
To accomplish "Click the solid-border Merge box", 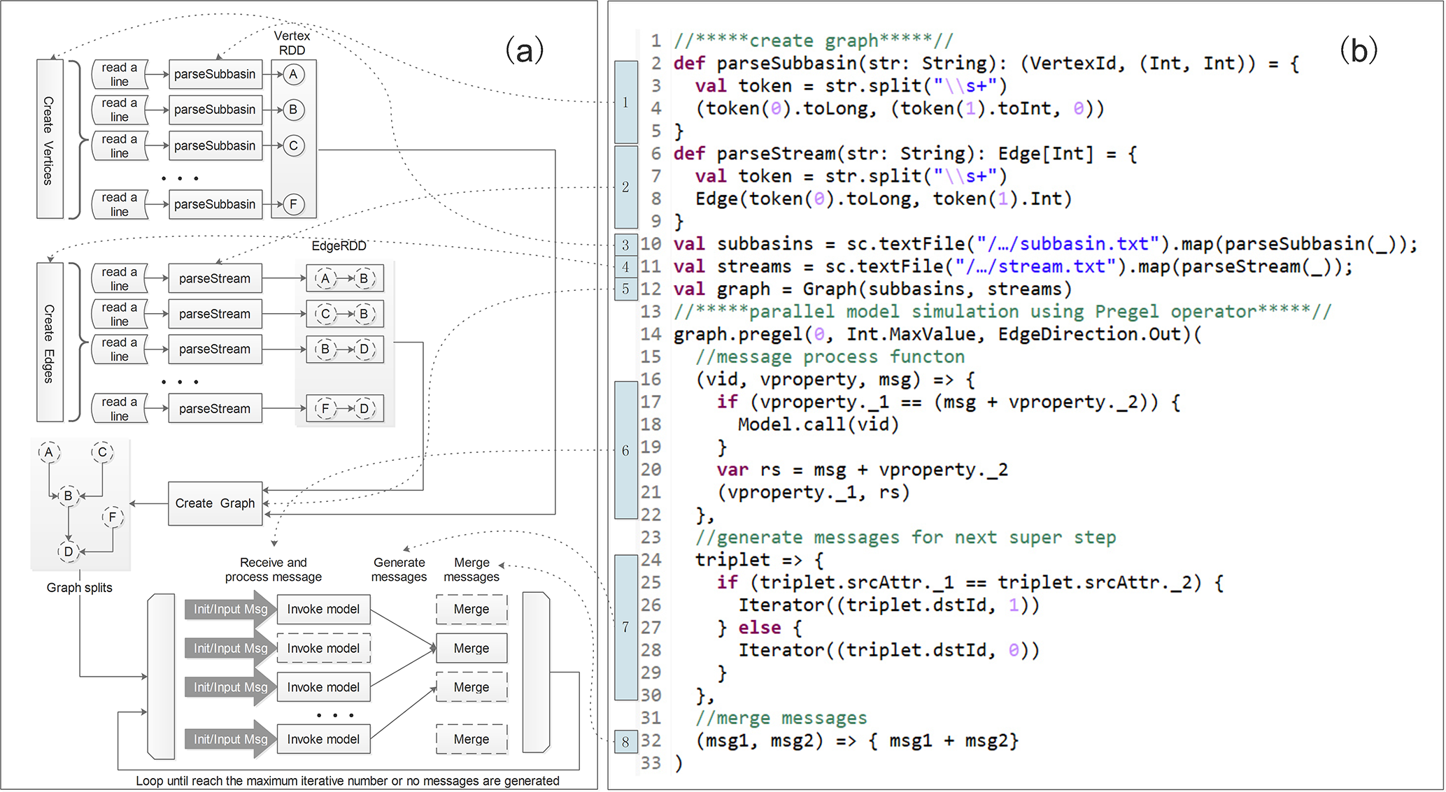I will point(471,649).
